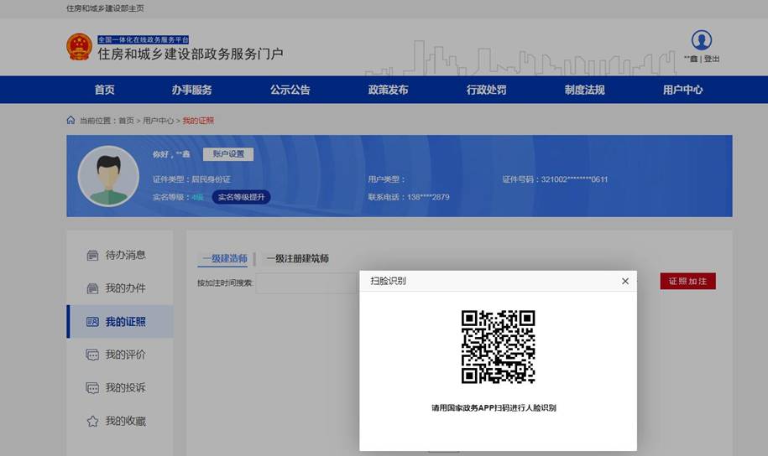Screen dimensions: 768x456
Task: Click the 我的办件 sidebar icon
Action: point(92,288)
